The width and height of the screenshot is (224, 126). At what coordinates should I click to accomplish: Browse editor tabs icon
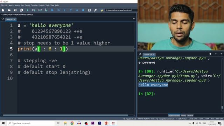click(2, 19)
